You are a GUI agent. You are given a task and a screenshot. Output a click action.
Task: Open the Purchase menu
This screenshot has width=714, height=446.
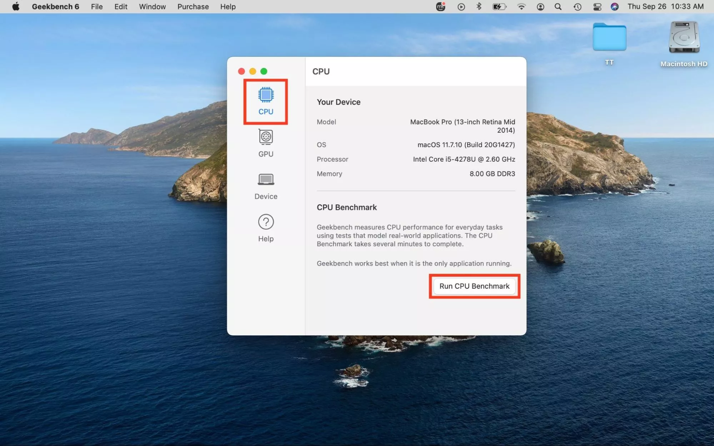pyautogui.click(x=193, y=7)
